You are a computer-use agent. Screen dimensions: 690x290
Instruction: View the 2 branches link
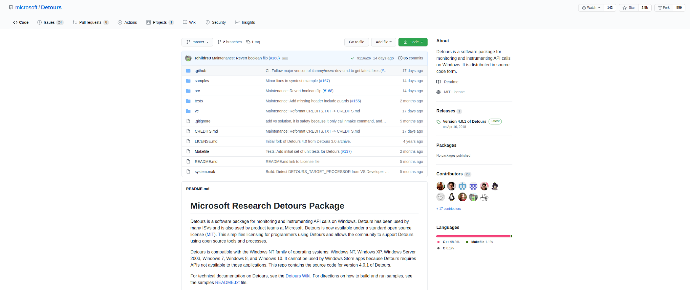point(230,42)
